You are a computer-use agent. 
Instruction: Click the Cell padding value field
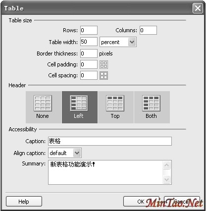[x=89, y=64]
